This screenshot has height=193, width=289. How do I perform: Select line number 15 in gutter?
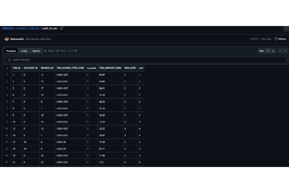point(7,162)
